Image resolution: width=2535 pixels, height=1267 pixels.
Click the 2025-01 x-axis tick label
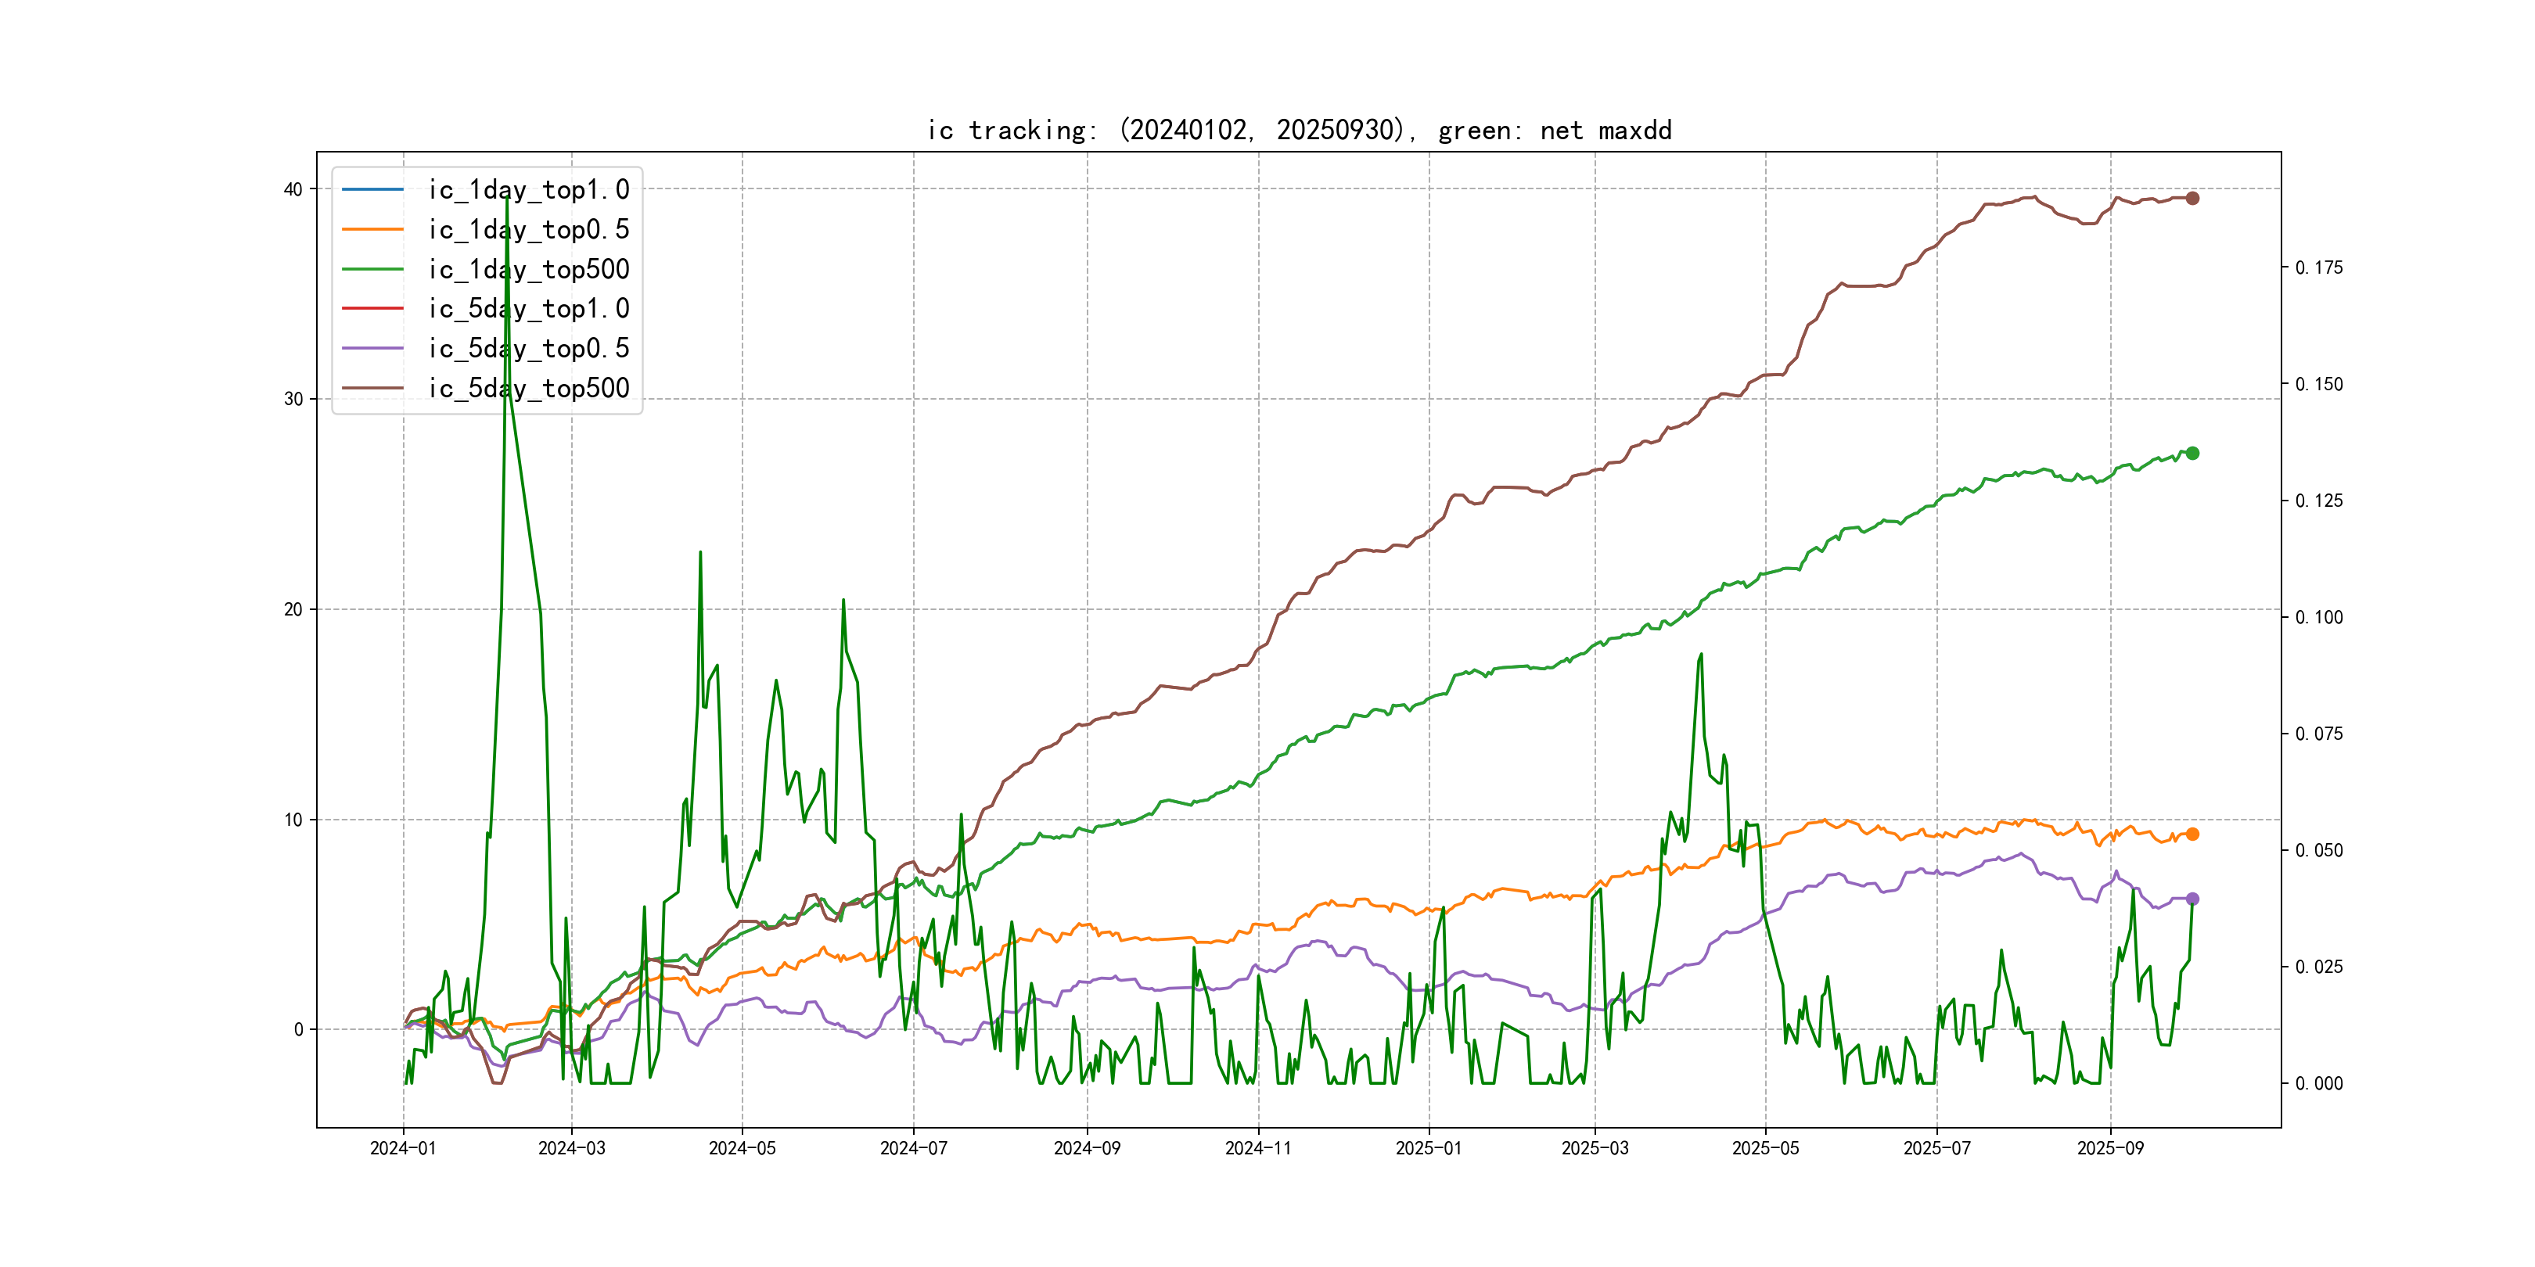click(x=1428, y=1148)
